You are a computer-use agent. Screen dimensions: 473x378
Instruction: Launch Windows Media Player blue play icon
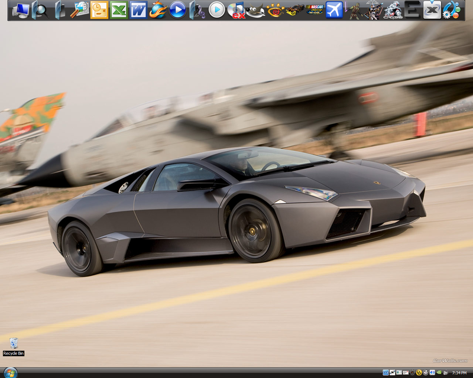(178, 10)
